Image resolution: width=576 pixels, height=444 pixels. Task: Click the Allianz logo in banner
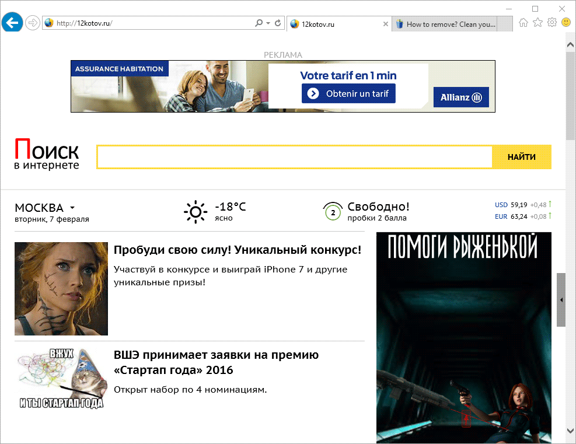tap(461, 97)
